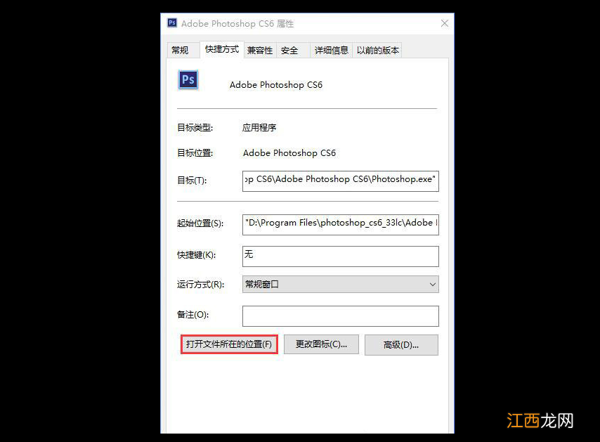This screenshot has width=600, height=442.
Task: Close the properties dialog
Action: tap(444, 23)
